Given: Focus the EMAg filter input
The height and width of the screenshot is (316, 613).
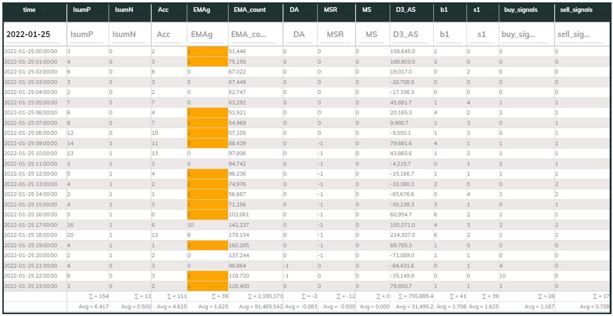Looking at the screenshot, I should pos(207,34).
